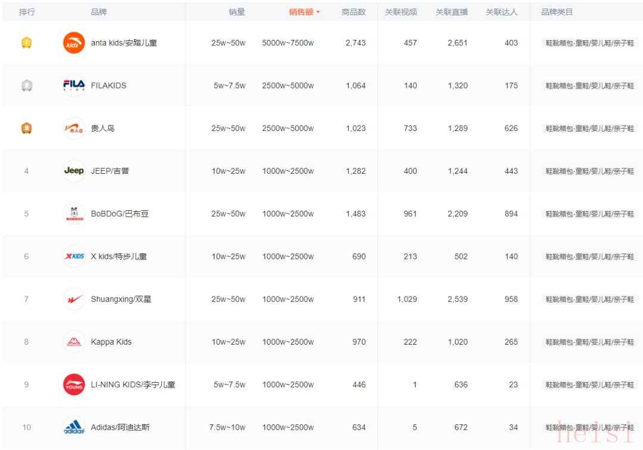Click the category tag in the JEEP row

(x=589, y=171)
